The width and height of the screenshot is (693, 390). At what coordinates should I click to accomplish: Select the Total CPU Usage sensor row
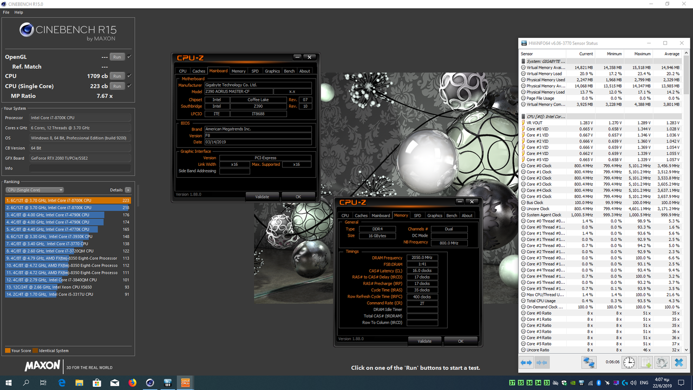click(x=600, y=301)
